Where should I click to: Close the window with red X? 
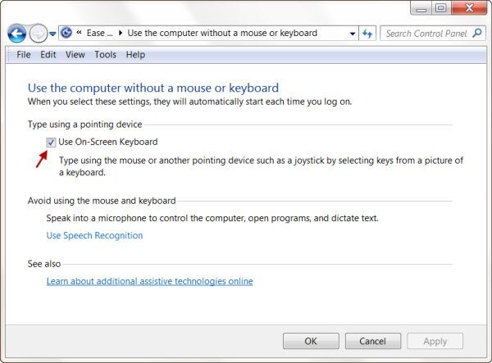point(469,8)
